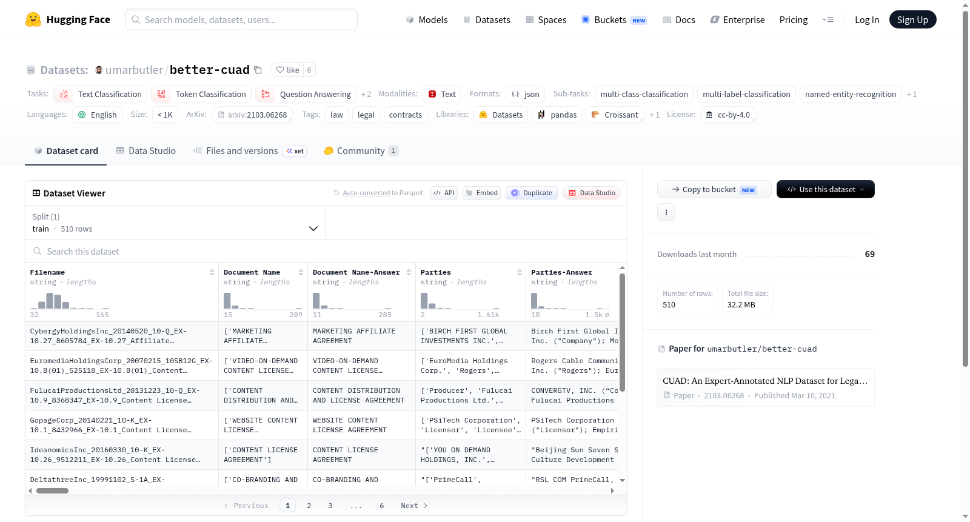Screen dimensions: 970x522
Task: Copy dataset name with the copy icon
Action: point(258,70)
